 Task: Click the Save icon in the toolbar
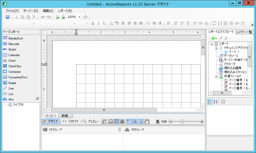click(8, 17)
